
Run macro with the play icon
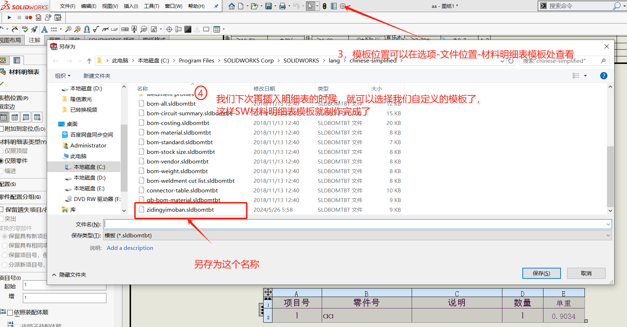pyautogui.click(x=9, y=17)
